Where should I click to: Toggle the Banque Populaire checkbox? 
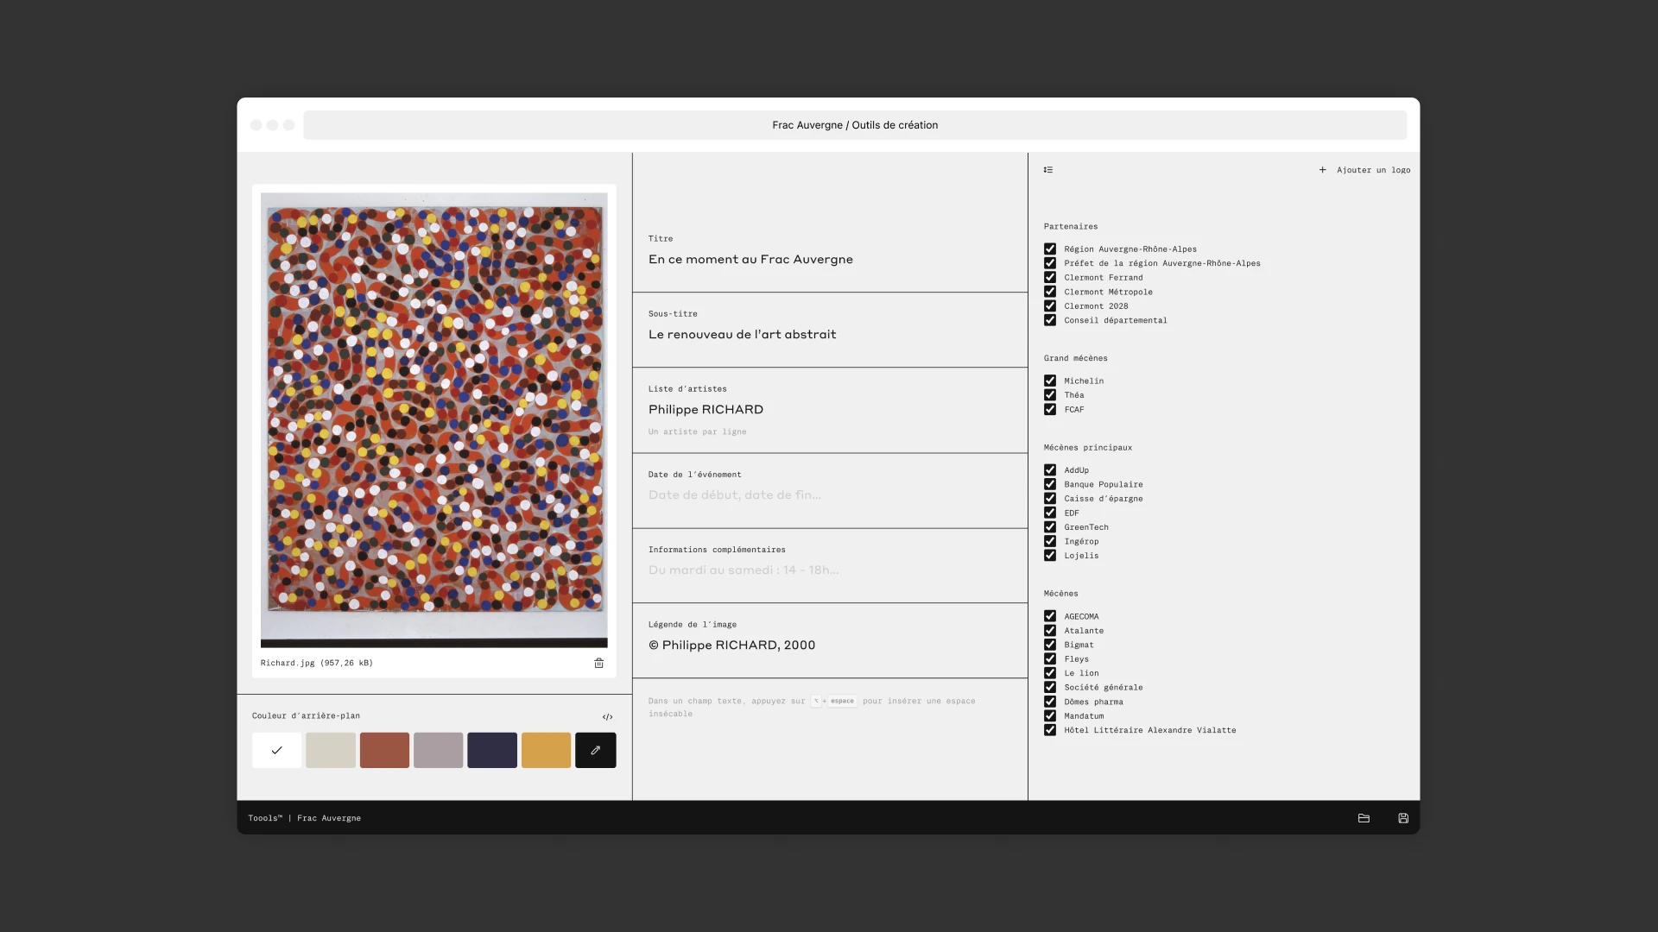1050,484
